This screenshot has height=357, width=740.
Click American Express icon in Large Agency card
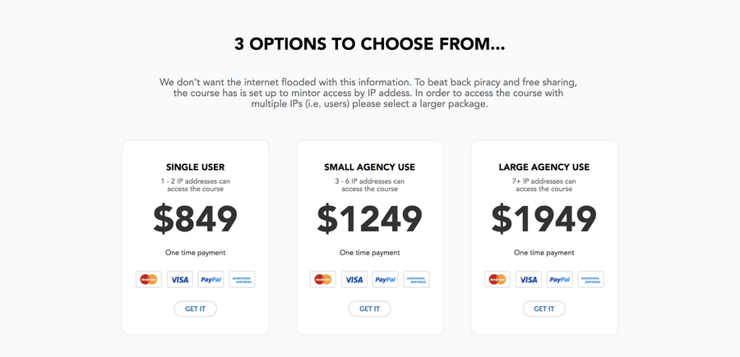pyautogui.click(x=591, y=279)
